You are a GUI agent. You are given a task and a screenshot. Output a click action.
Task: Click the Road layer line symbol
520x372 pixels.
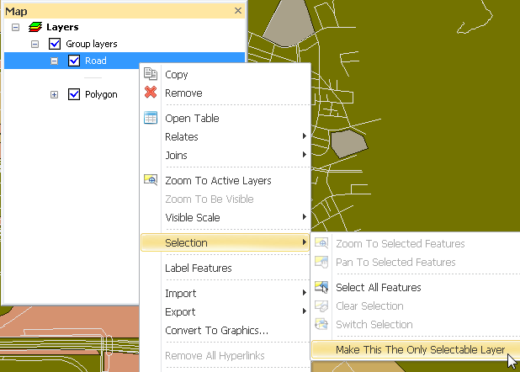click(x=93, y=77)
